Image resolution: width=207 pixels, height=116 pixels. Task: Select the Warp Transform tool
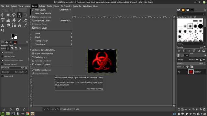point(8,20)
